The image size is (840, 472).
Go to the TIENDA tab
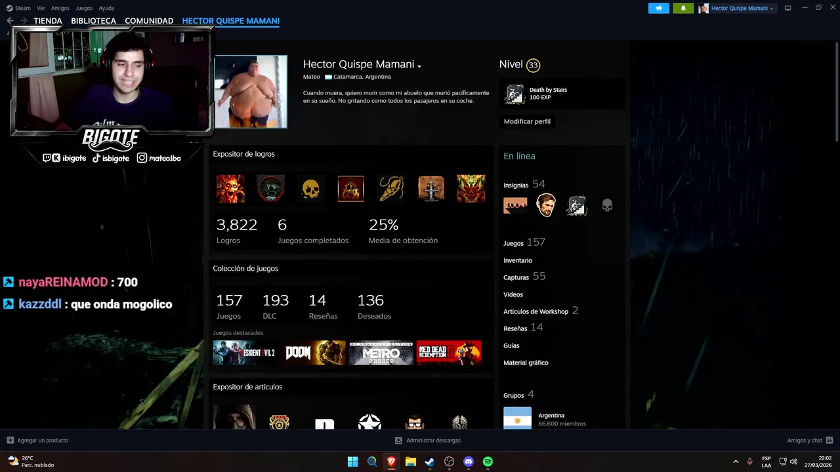(x=48, y=21)
